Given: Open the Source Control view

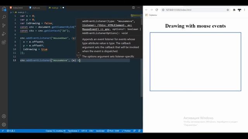Looking at the screenshot, I should tap(4, 25).
